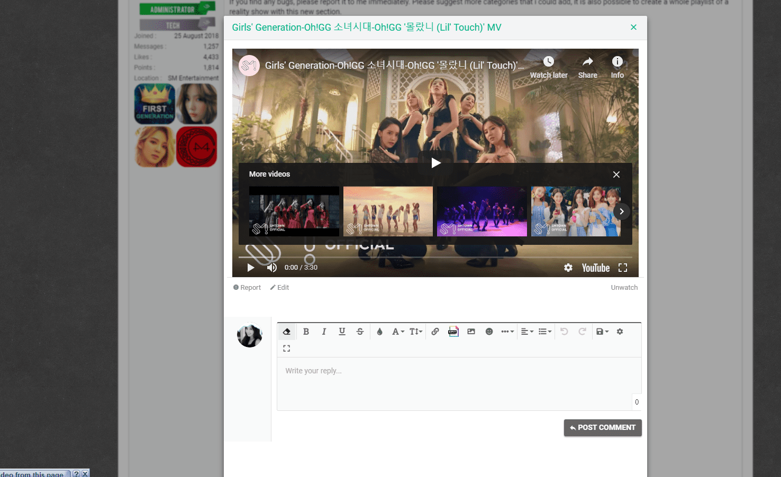Open the font family dropdown
Image resolution: width=781 pixels, height=477 pixels.
pyautogui.click(x=398, y=332)
